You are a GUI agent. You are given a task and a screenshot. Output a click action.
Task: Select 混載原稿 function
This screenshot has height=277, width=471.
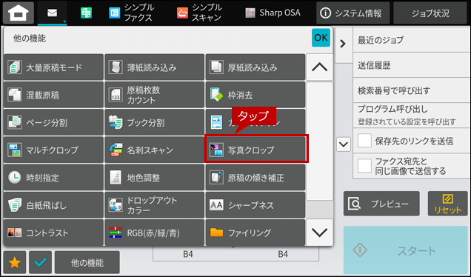pyautogui.click(x=54, y=95)
